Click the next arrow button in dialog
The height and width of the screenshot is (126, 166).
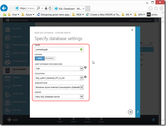tap(130, 112)
